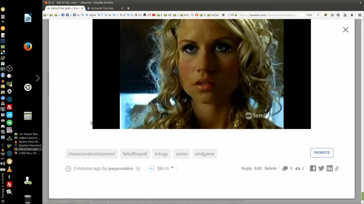Open the Firefox downloads arrow
The height and width of the screenshot is (204, 364).
tap(326, 15)
